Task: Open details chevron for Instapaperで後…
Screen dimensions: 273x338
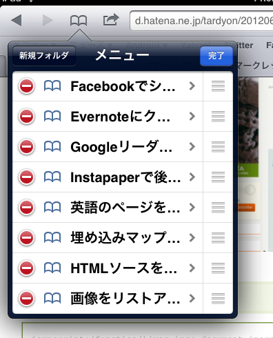Action: (192, 177)
